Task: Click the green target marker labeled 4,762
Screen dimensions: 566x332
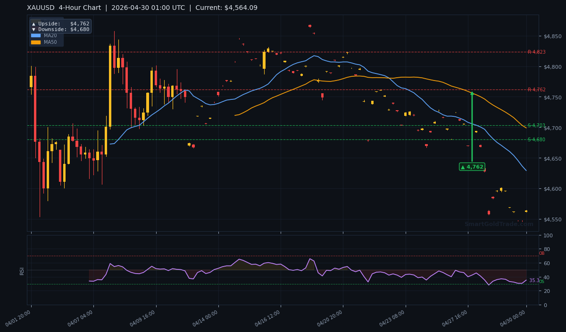Action: (471, 166)
